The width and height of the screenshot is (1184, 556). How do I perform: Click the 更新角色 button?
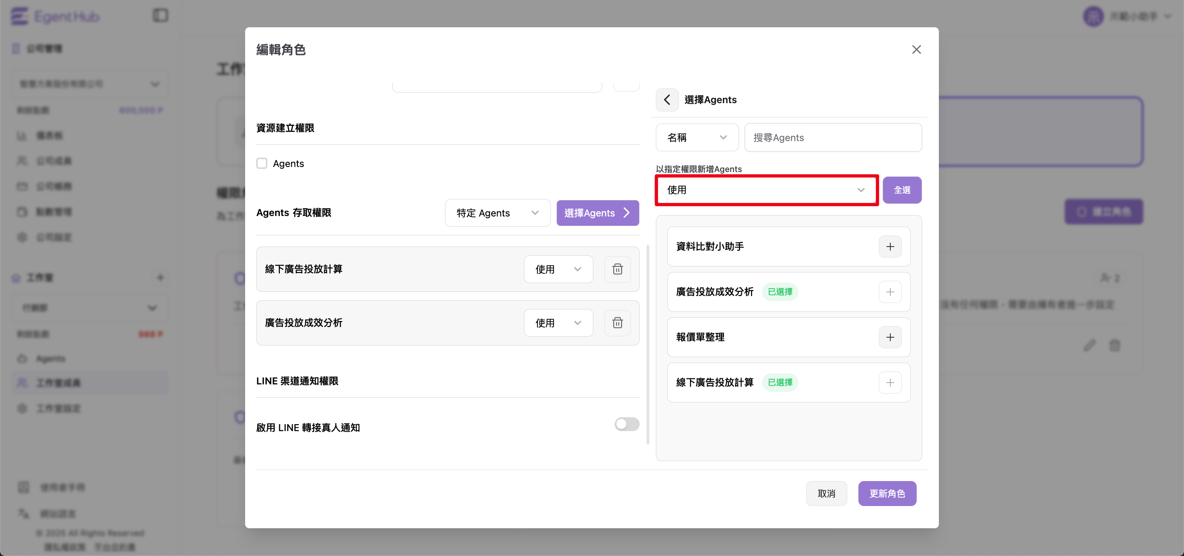(887, 494)
